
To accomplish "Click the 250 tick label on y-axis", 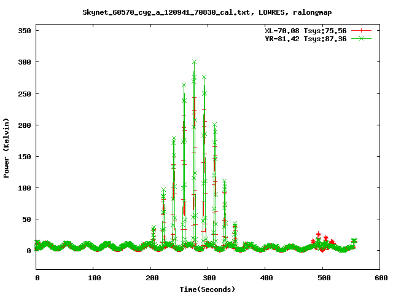I will [x=25, y=94].
